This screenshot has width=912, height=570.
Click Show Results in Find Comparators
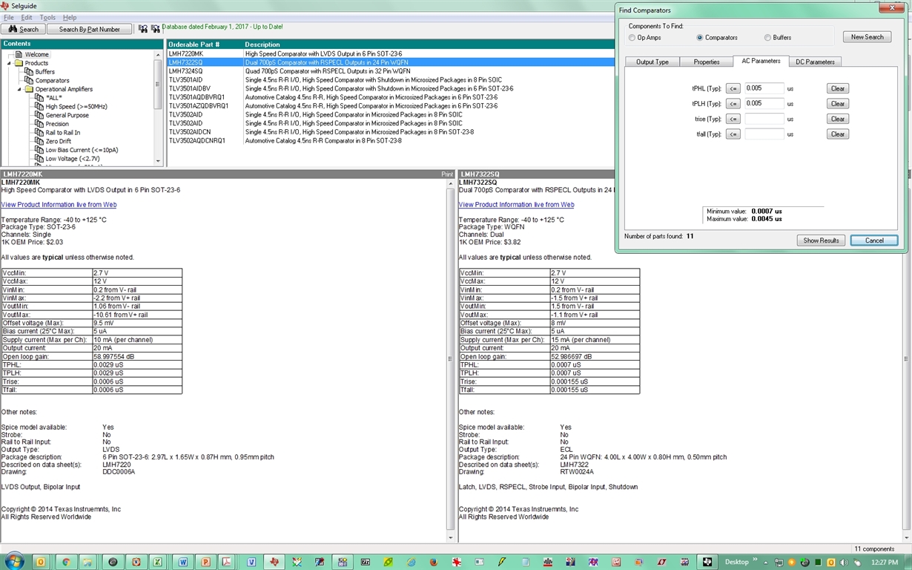pos(821,240)
